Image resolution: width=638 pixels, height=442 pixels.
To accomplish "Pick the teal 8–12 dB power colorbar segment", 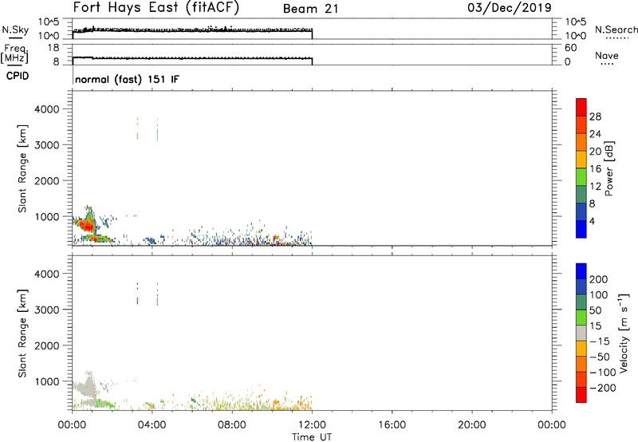I will 581,194.
